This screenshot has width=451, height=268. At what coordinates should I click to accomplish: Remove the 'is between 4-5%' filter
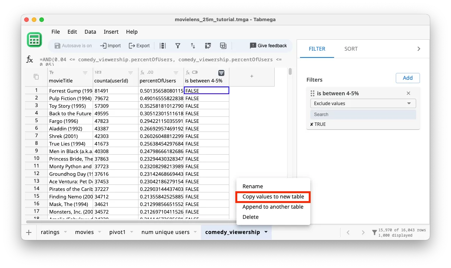click(x=408, y=93)
